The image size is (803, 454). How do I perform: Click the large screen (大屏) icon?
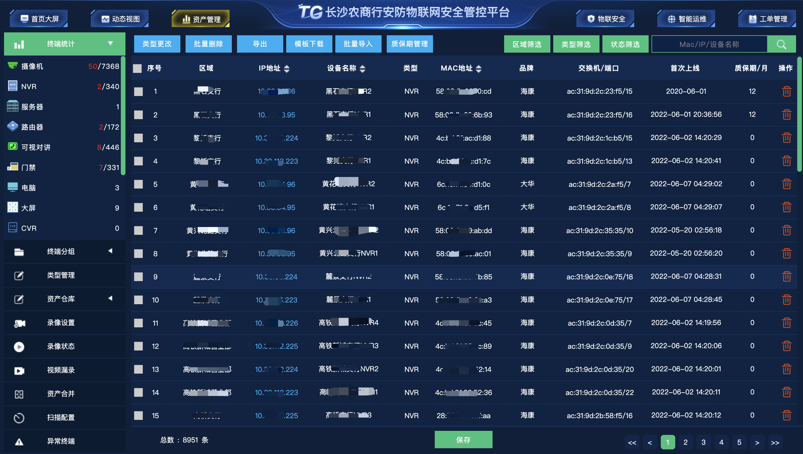(12, 207)
